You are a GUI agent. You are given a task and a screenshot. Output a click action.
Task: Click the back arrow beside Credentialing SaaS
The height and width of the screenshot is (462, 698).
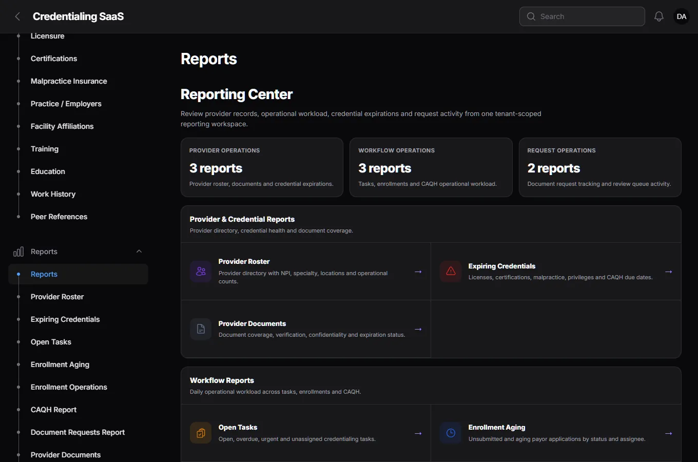click(17, 16)
